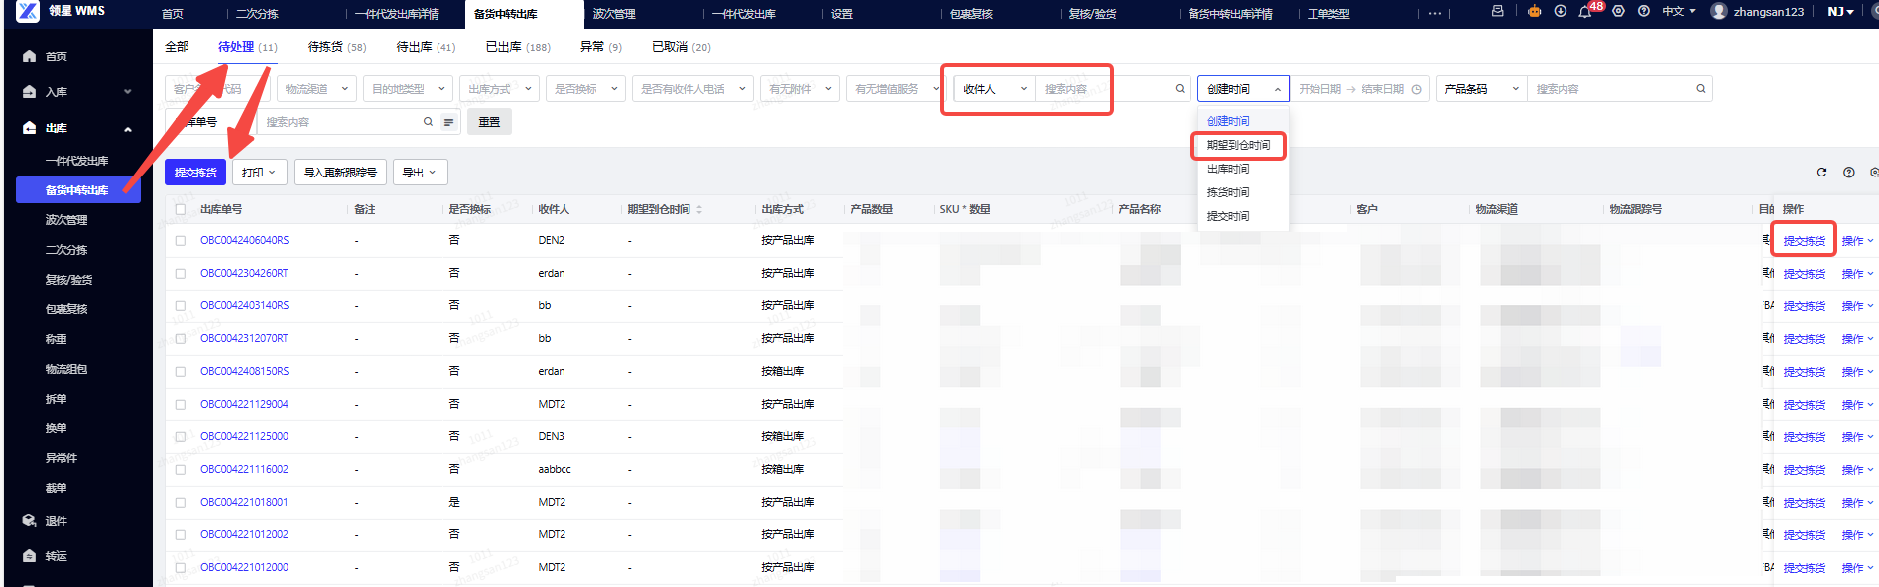
Task: Open the 物流渠道 filter dropdown
Action: coord(316,89)
